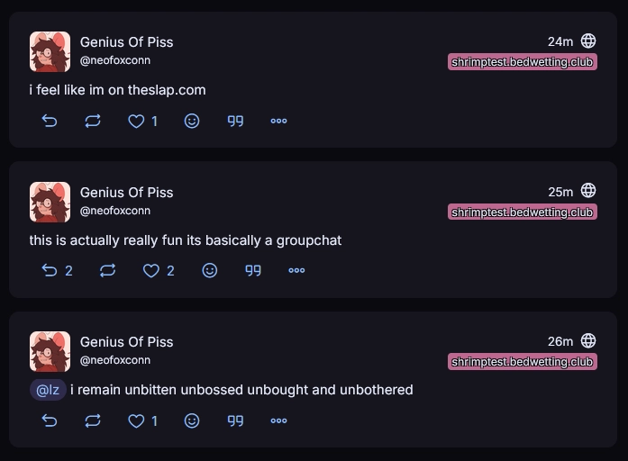The image size is (628, 461).
Task: Open the @lz mention
Action: point(48,390)
